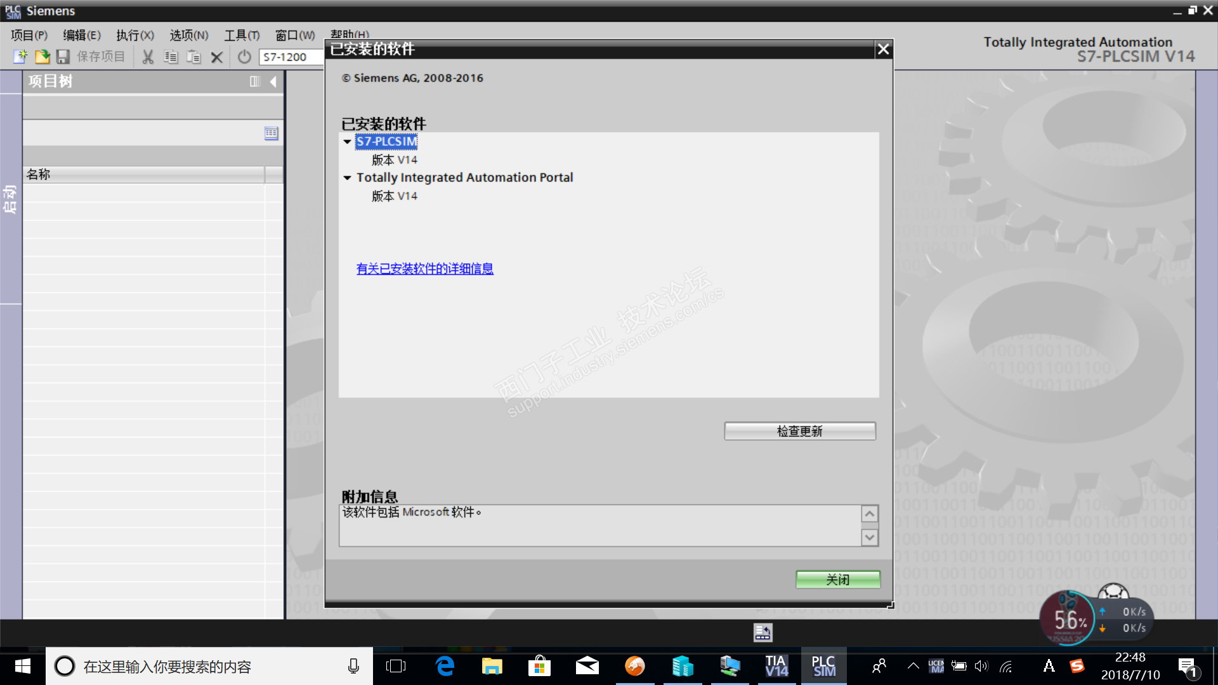The height and width of the screenshot is (685, 1218).
Task: Open the 选项(N) menu
Action: 188,36
